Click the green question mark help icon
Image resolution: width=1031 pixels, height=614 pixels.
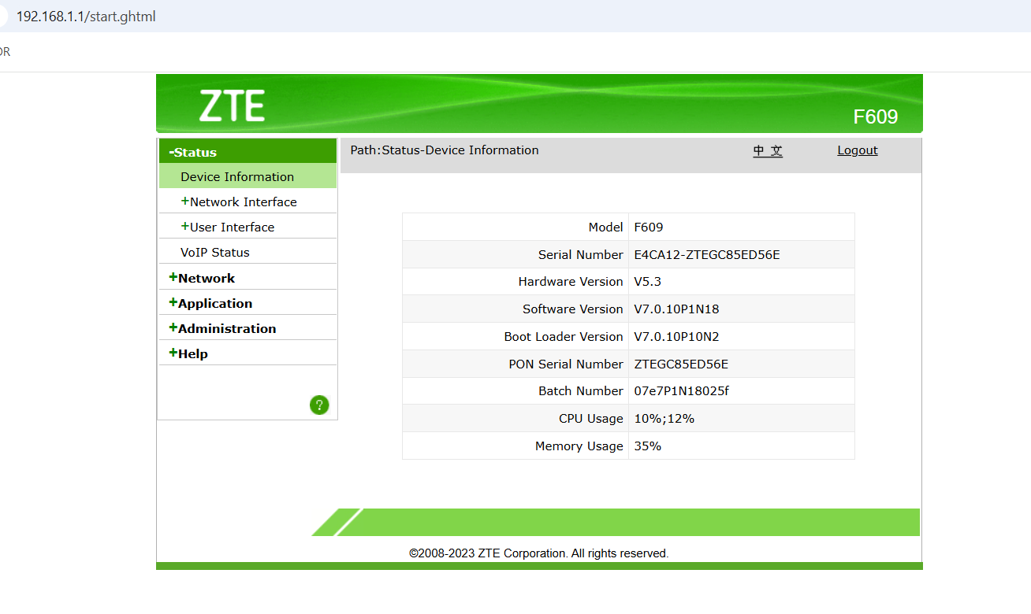[319, 405]
